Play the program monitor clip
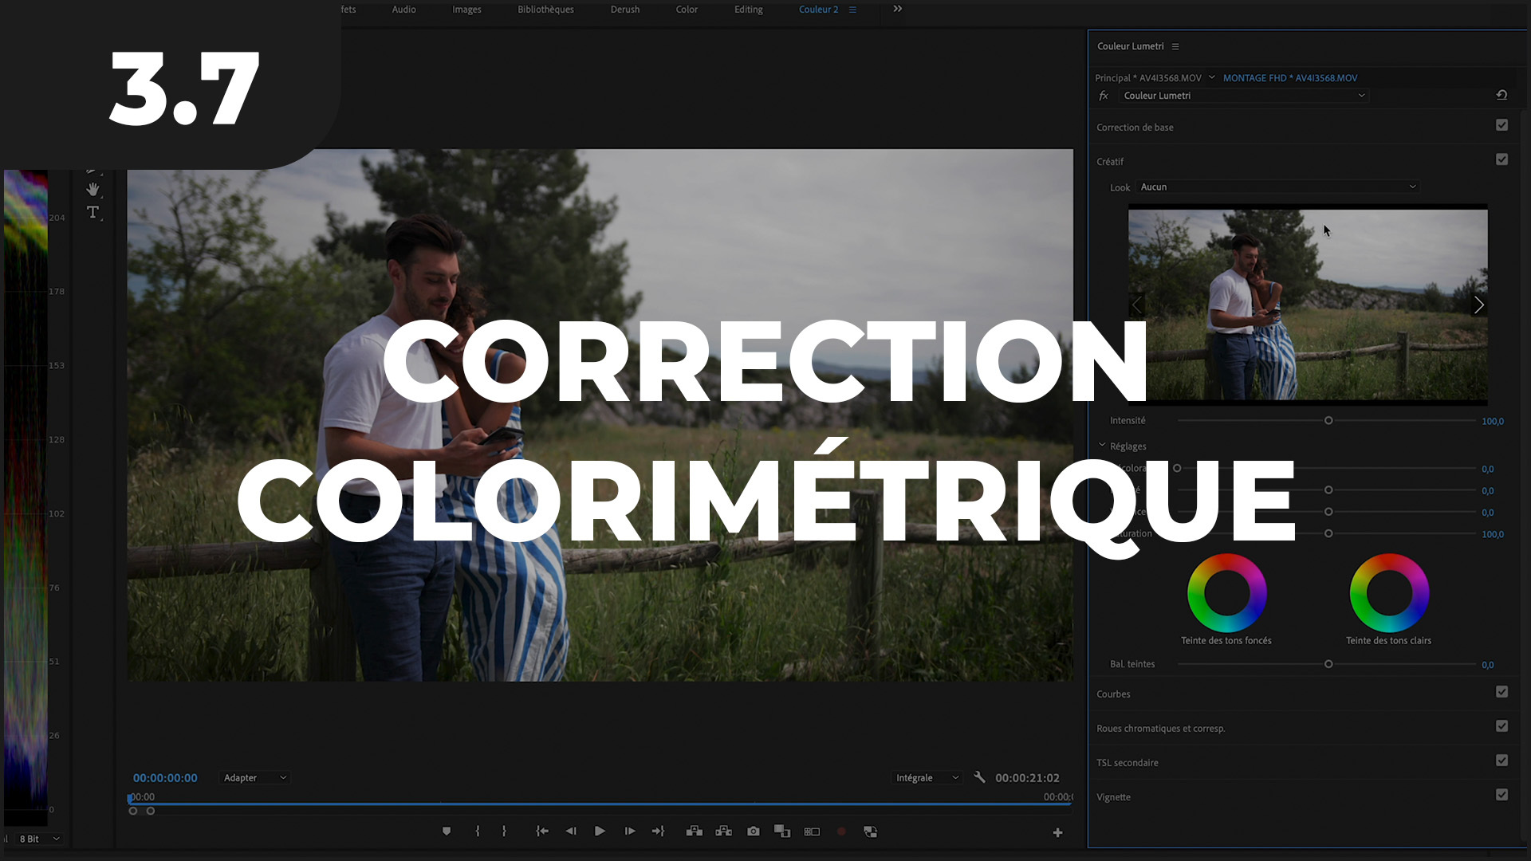The width and height of the screenshot is (1531, 861). (600, 832)
